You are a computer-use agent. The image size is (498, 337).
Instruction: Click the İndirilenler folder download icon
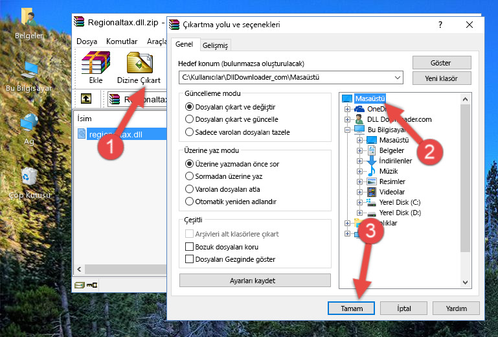click(372, 161)
